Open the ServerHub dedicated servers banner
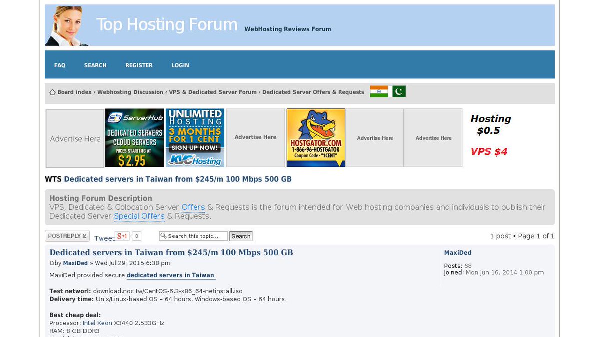The width and height of the screenshot is (600, 337). (134, 138)
